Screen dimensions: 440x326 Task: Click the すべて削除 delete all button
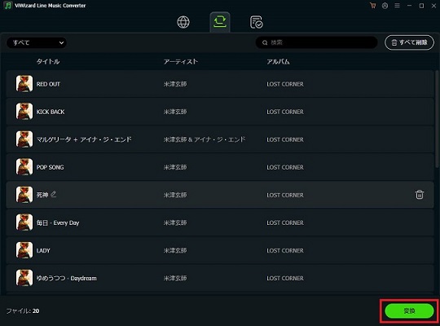point(409,42)
